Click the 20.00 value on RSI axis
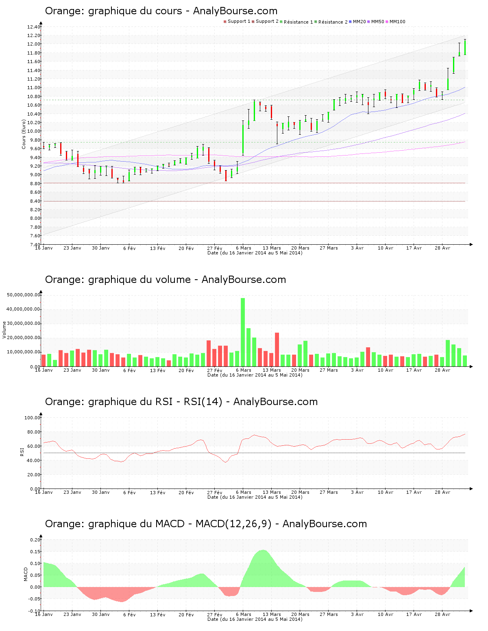Screen dimensions: 488x631 [34, 475]
